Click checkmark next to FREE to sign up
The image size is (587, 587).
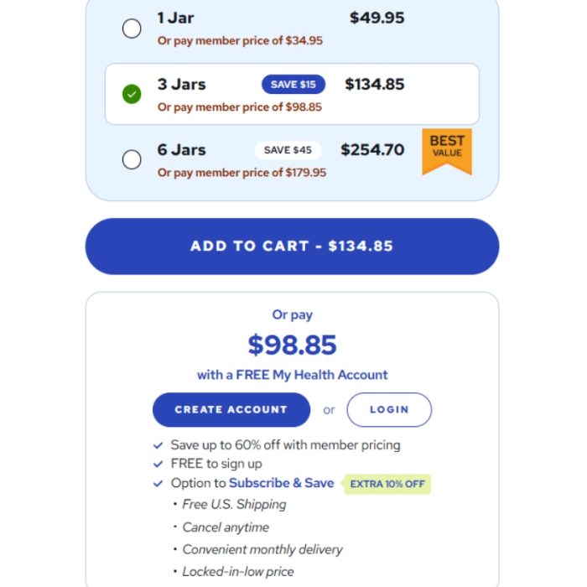click(x=158, y=464)
